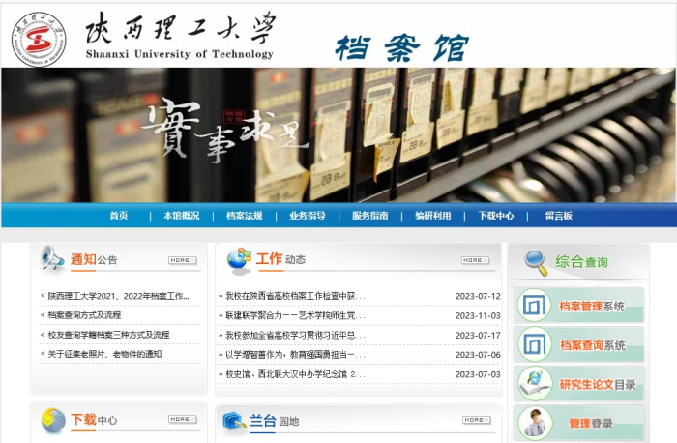The image size is (677, 443).
Task: Click 工作动态 section heading
Action: (280, 259)
